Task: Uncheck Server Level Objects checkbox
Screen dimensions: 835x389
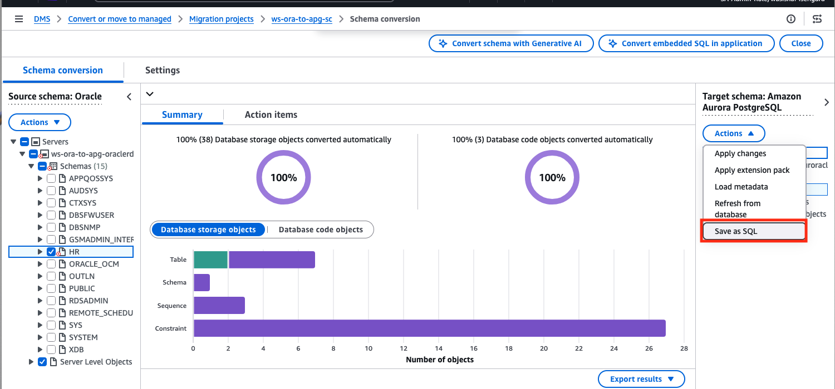Action: [42, 362]
